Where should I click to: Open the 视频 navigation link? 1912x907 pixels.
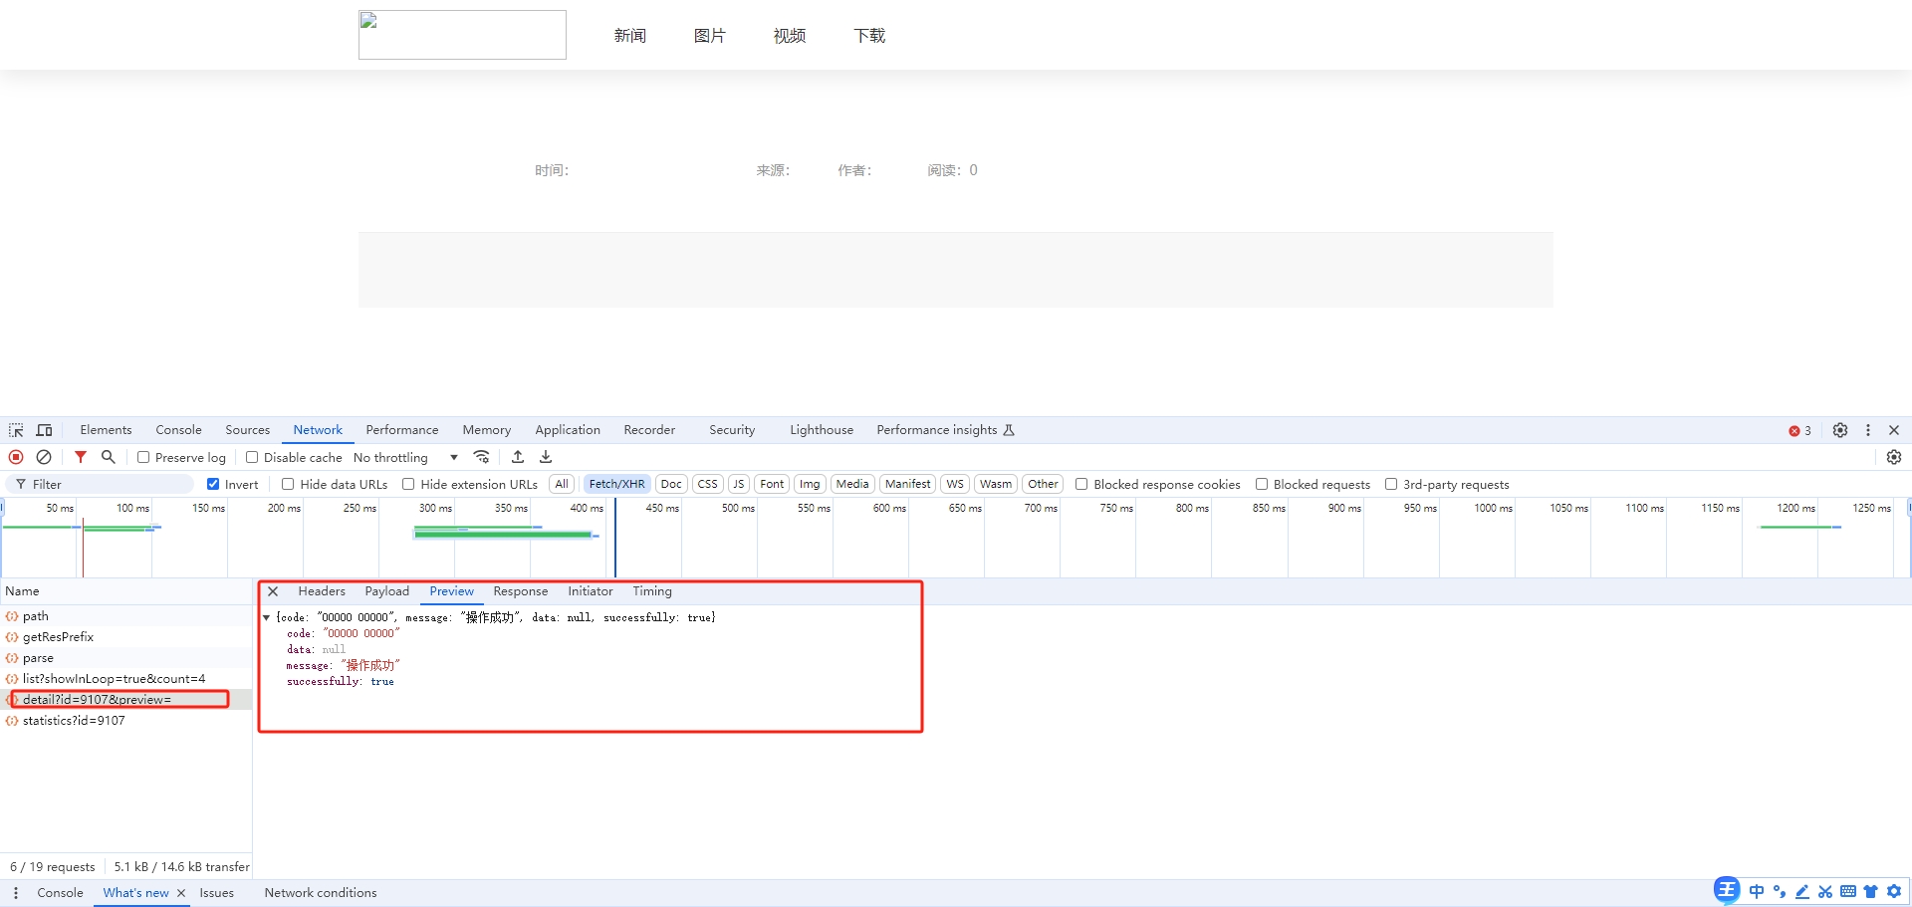coord(790,36)
